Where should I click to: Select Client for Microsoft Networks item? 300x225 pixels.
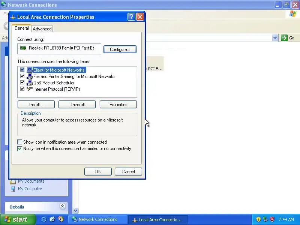tap(58, 70)
